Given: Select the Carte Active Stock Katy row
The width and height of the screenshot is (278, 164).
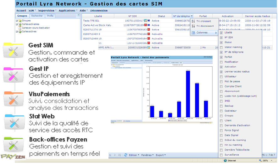Looking at the screenshot, I should point(97,25).
